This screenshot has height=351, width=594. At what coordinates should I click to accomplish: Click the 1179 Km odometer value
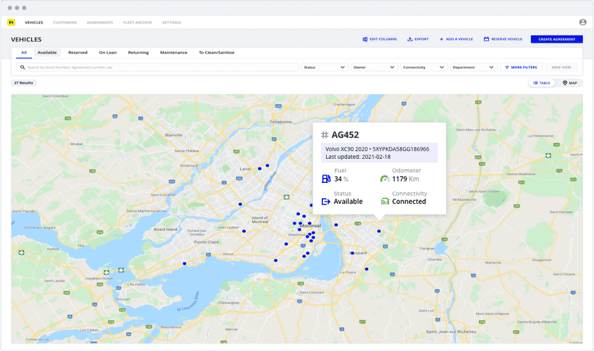[x=405, y=179]
